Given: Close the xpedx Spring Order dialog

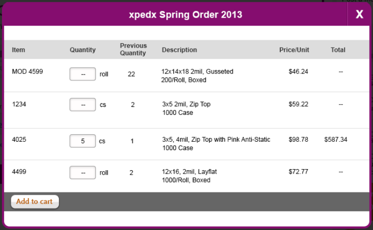Looking at the screenshot, I should (x=359, y=14).
